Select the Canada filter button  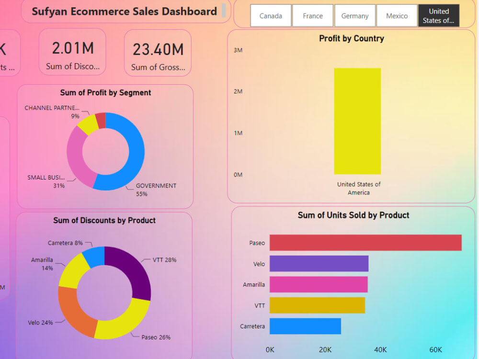(271, 15)
